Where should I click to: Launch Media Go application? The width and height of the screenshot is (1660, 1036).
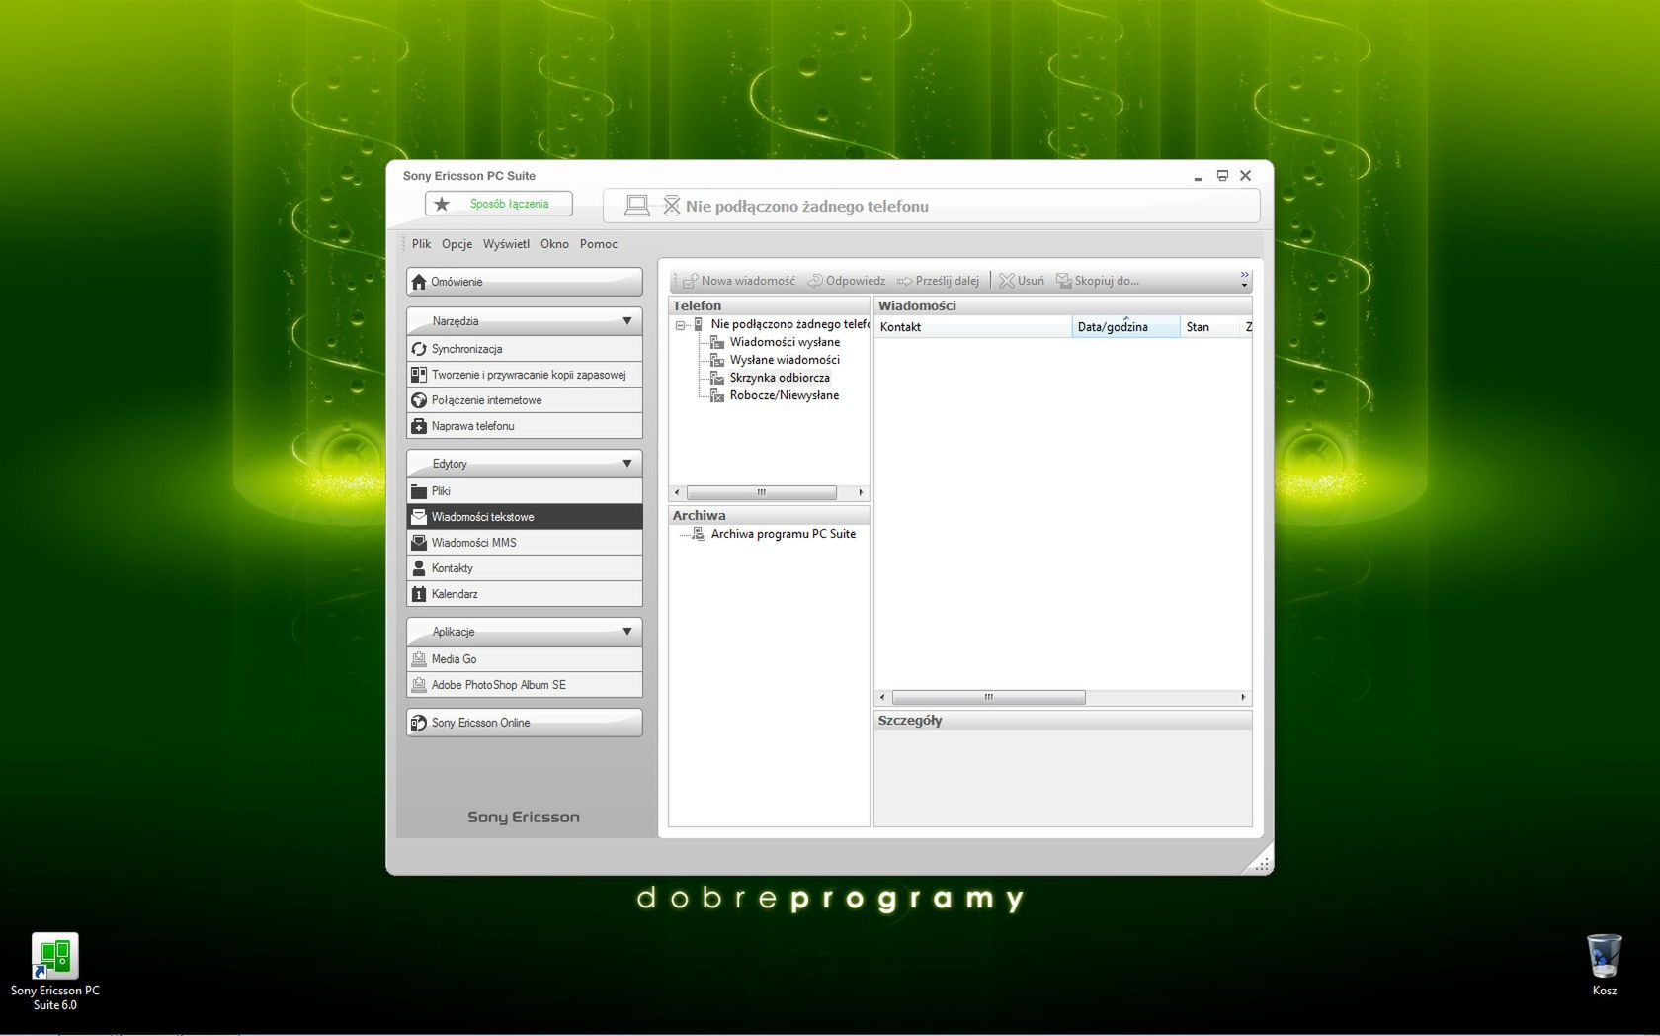click(x=524, y=659)
